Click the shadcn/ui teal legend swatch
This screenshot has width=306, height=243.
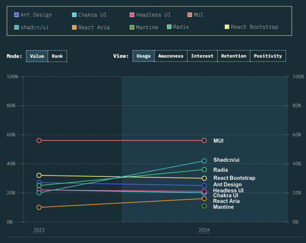(x=17, y=27)
